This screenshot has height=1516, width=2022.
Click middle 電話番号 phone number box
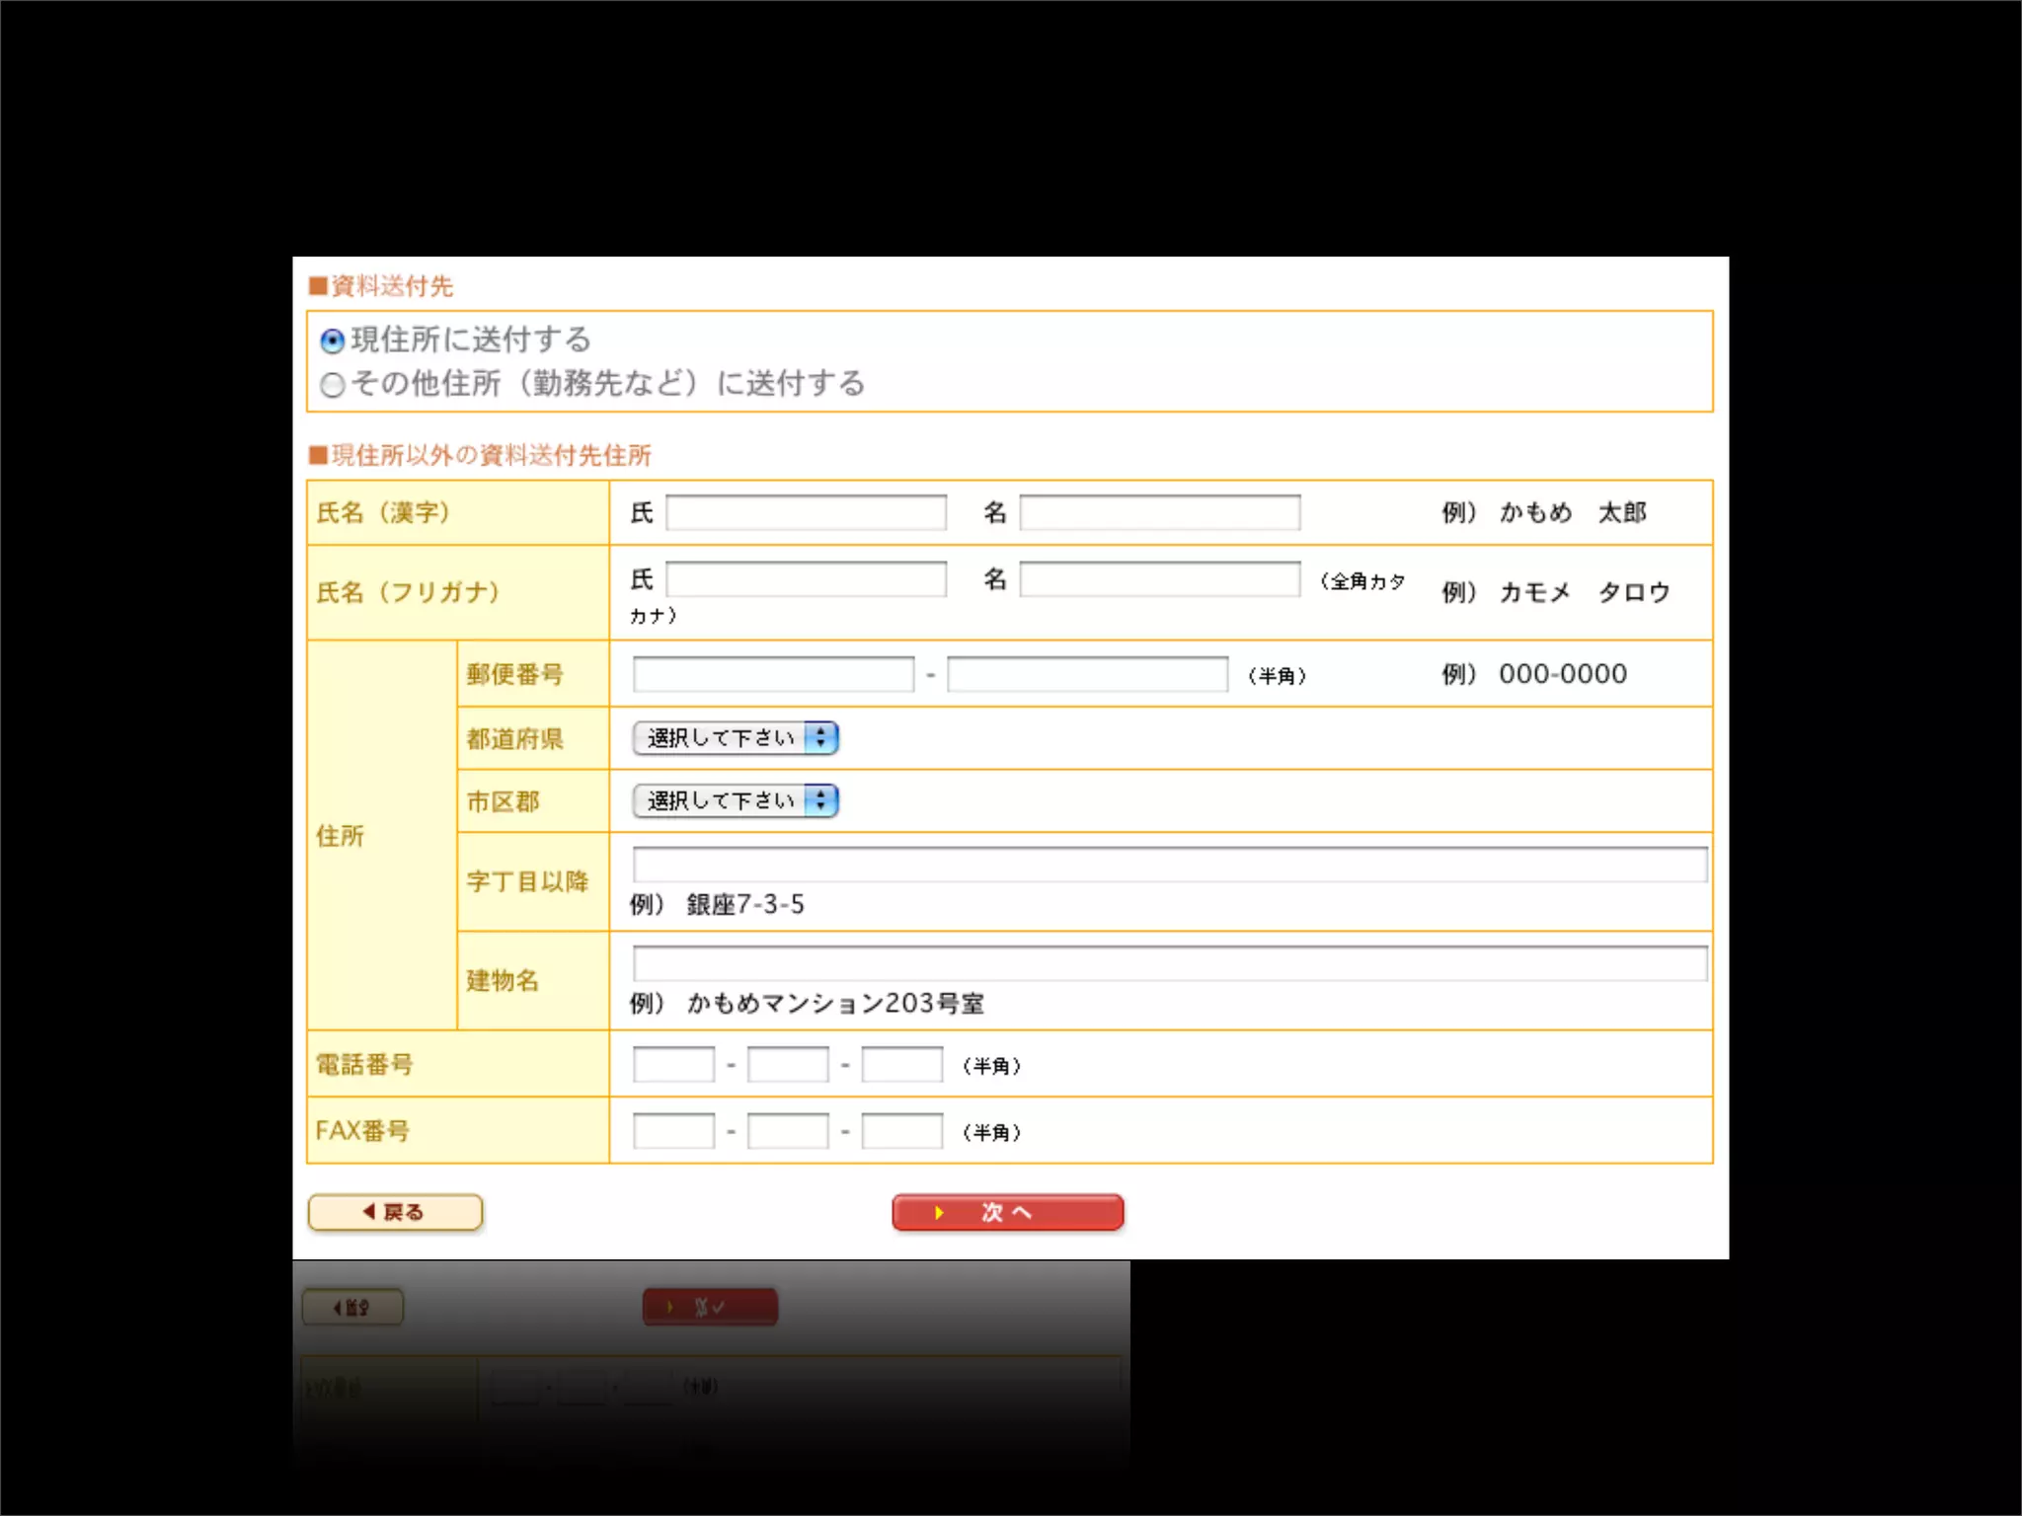click(x=788, y=1065)
